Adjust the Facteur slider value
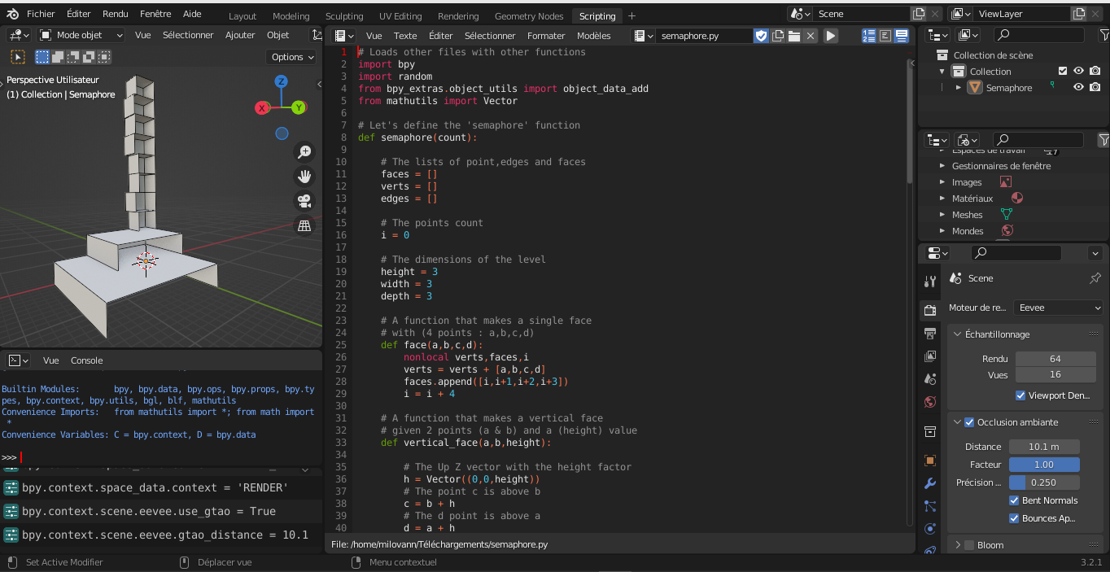 click(x=1043, y=465)
